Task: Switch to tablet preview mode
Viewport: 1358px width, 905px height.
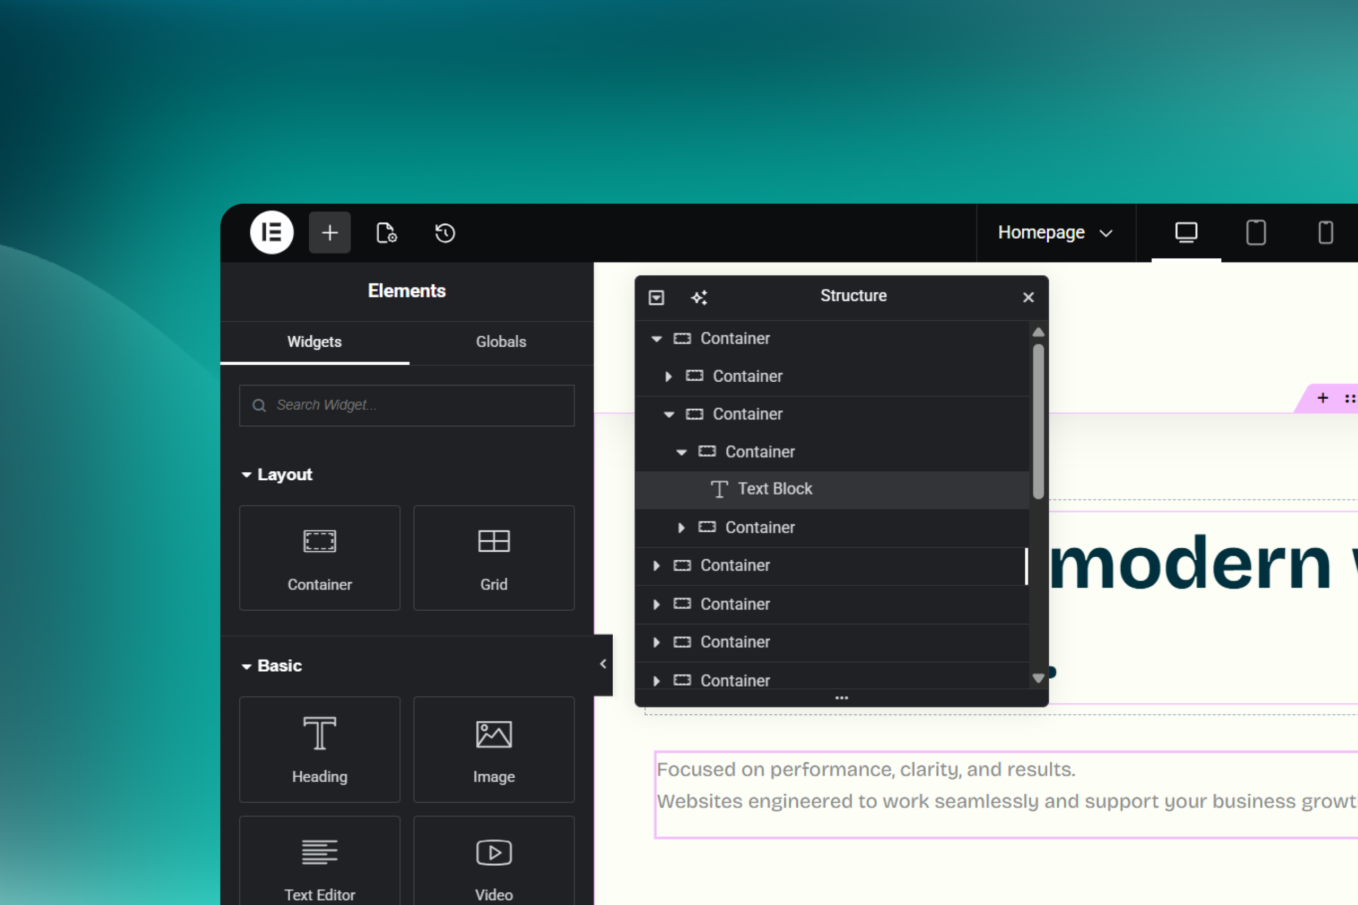Action: pos(1256,233)
